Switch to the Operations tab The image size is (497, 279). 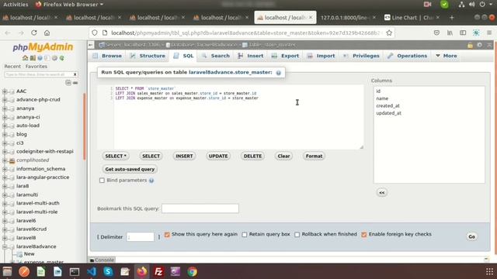point(407,56)
